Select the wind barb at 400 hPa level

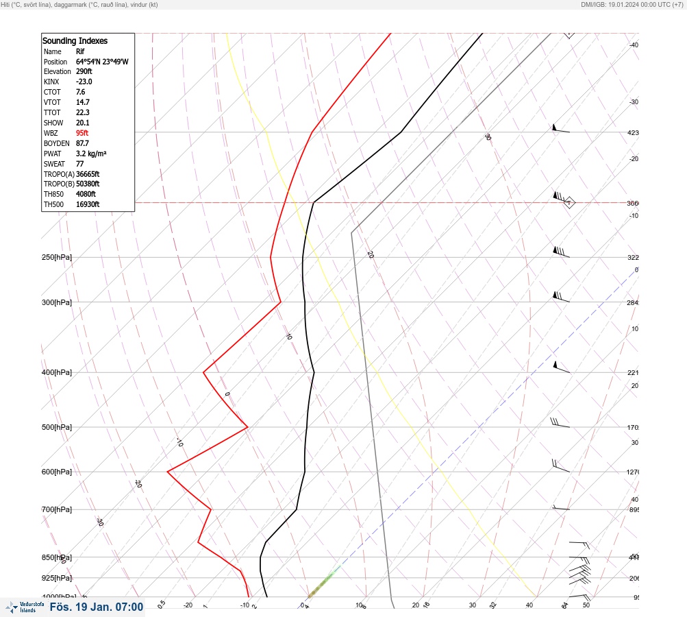(562, 367)
